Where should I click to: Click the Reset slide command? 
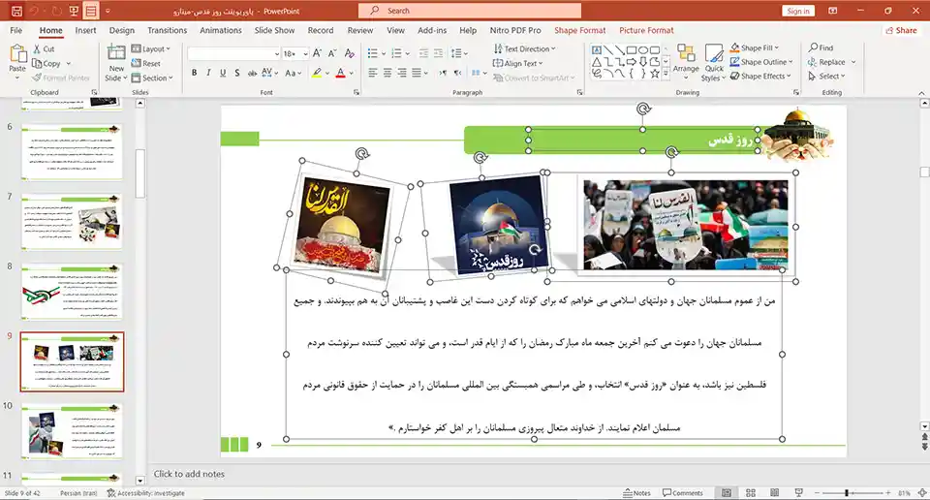pos(146,63)
